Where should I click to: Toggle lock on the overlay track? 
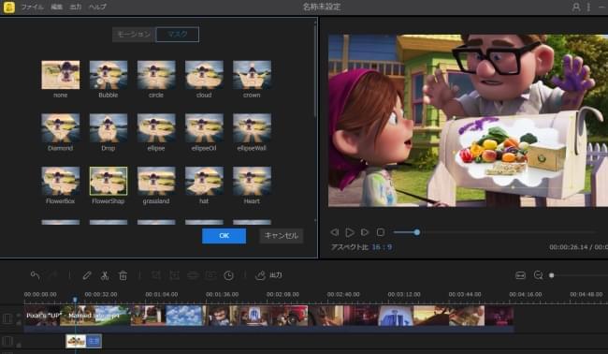[19, 345]
